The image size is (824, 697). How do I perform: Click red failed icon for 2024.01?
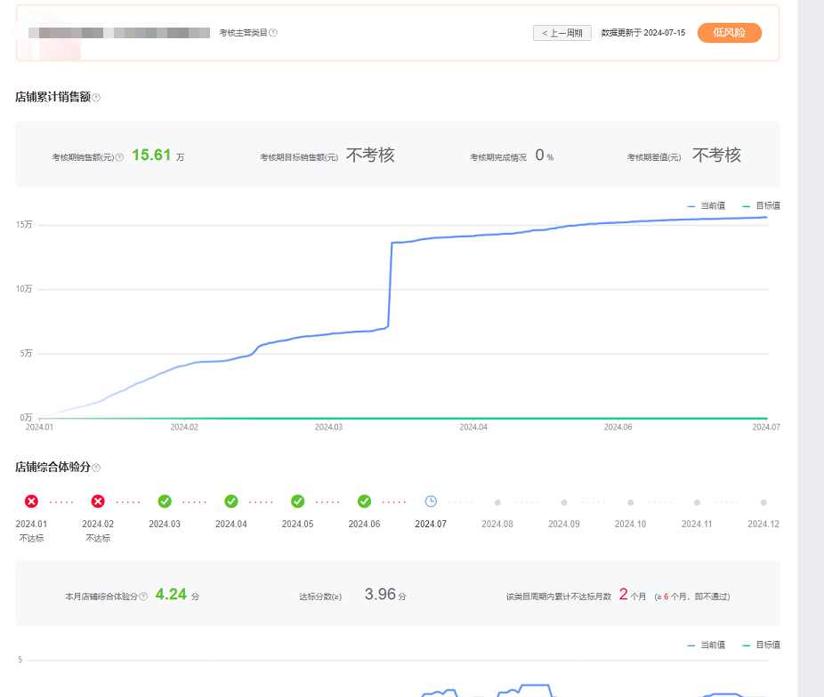coord(31,501)
